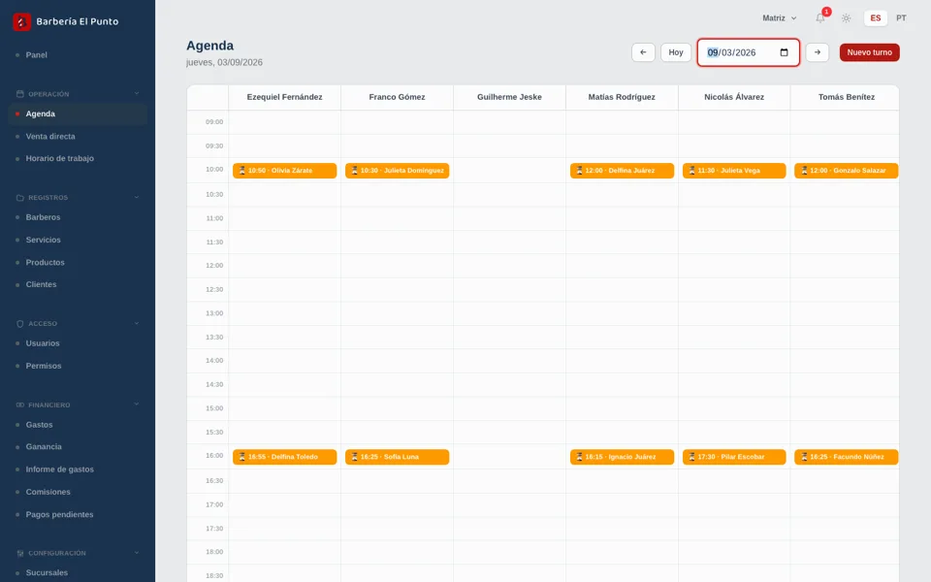Click the Operación section calendar icon
Screen dimensions: 931x582
pos(19,94)
